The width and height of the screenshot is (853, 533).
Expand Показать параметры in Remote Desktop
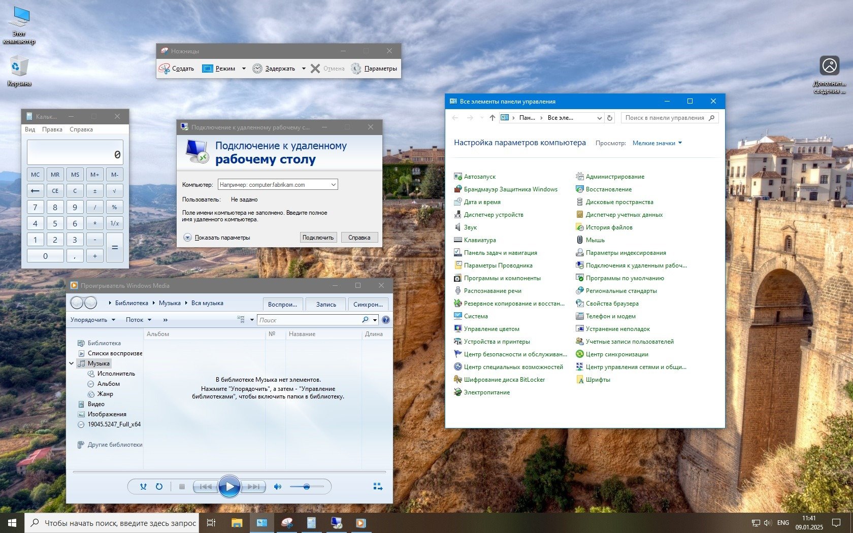[187, 238]
